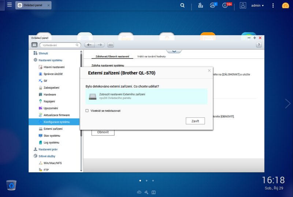Open the dashboard gauge icon
Viewport: 293px width, 197px height.
285,5
